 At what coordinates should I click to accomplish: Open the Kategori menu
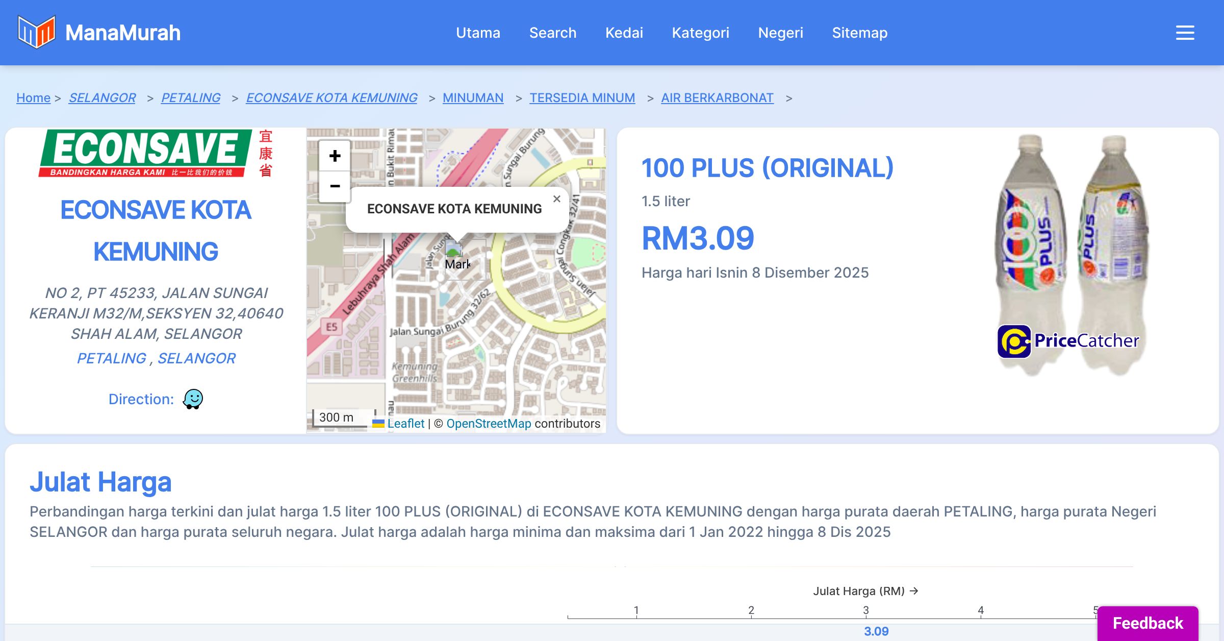point(700,33)
